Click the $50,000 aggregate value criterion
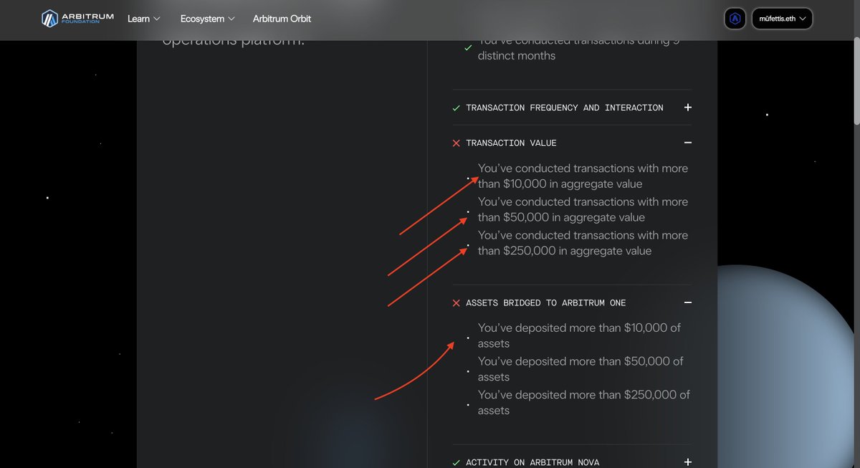This screenshot has width=860, height=468. point(583,209)
